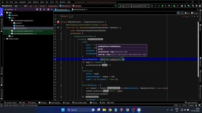The height and width of the screenshot is (113, 202).
Task: Open the Terminal tool window
Action: (x=42, y=103)
